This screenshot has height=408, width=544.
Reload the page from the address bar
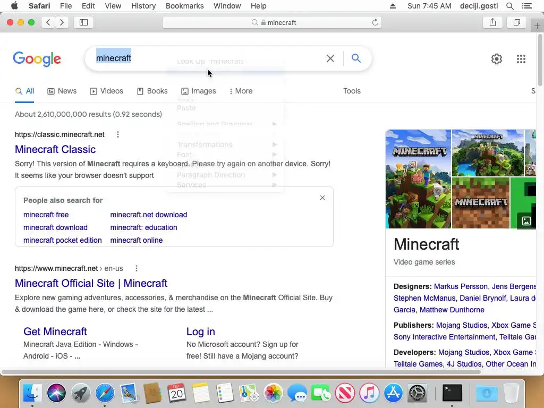point(375,22)
